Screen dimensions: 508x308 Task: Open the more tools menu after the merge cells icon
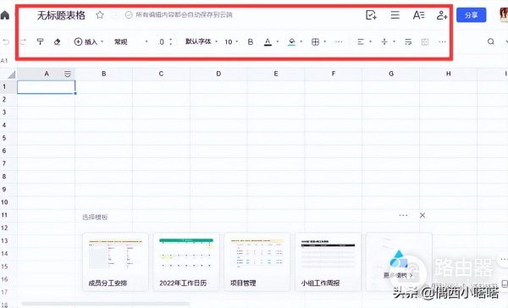pos(442,41)
